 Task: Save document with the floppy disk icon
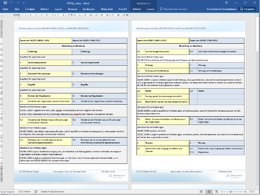[5, 3]
